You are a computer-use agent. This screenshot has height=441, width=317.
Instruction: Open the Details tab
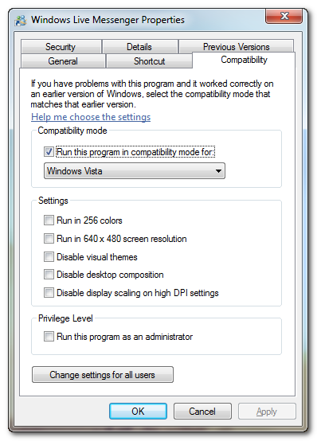click(139, 47)
